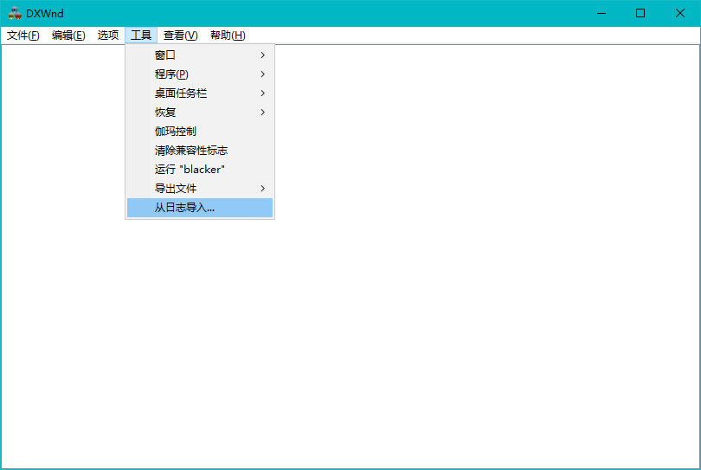Choose 伽玛控制 from the menu
Viewport: 701px width, 470px height.
[200, 132]
